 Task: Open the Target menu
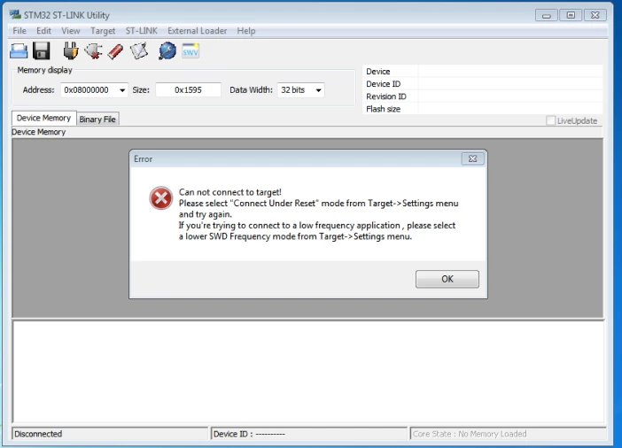(103, 30)
